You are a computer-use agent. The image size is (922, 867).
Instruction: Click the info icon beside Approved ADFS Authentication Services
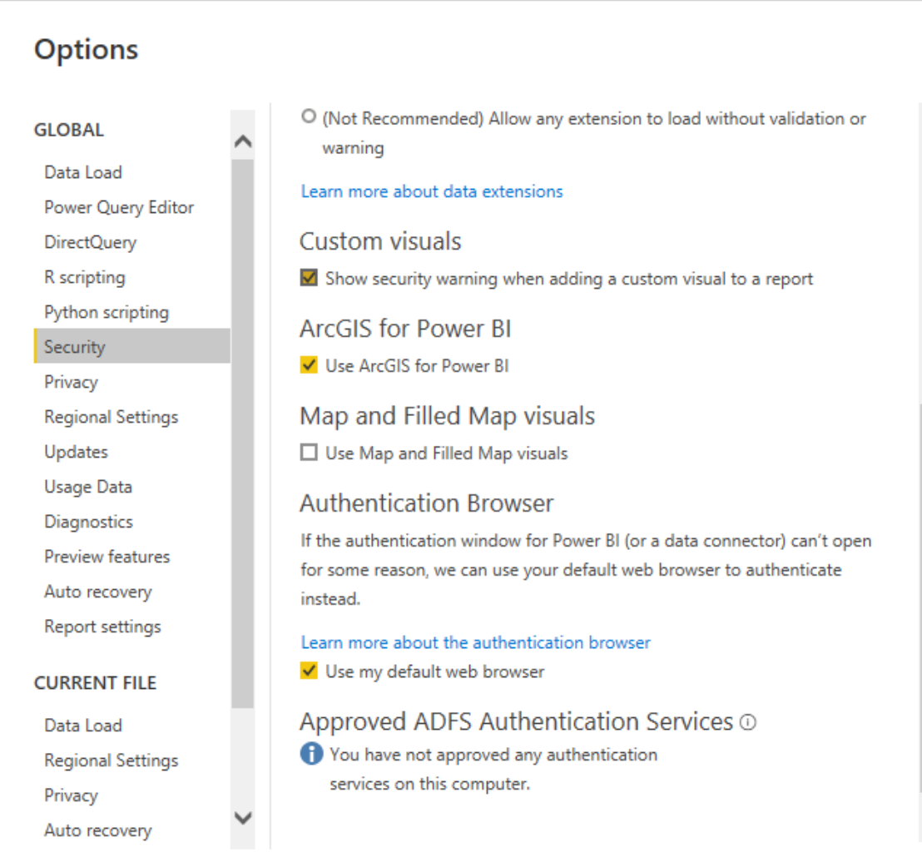(747, 722)
